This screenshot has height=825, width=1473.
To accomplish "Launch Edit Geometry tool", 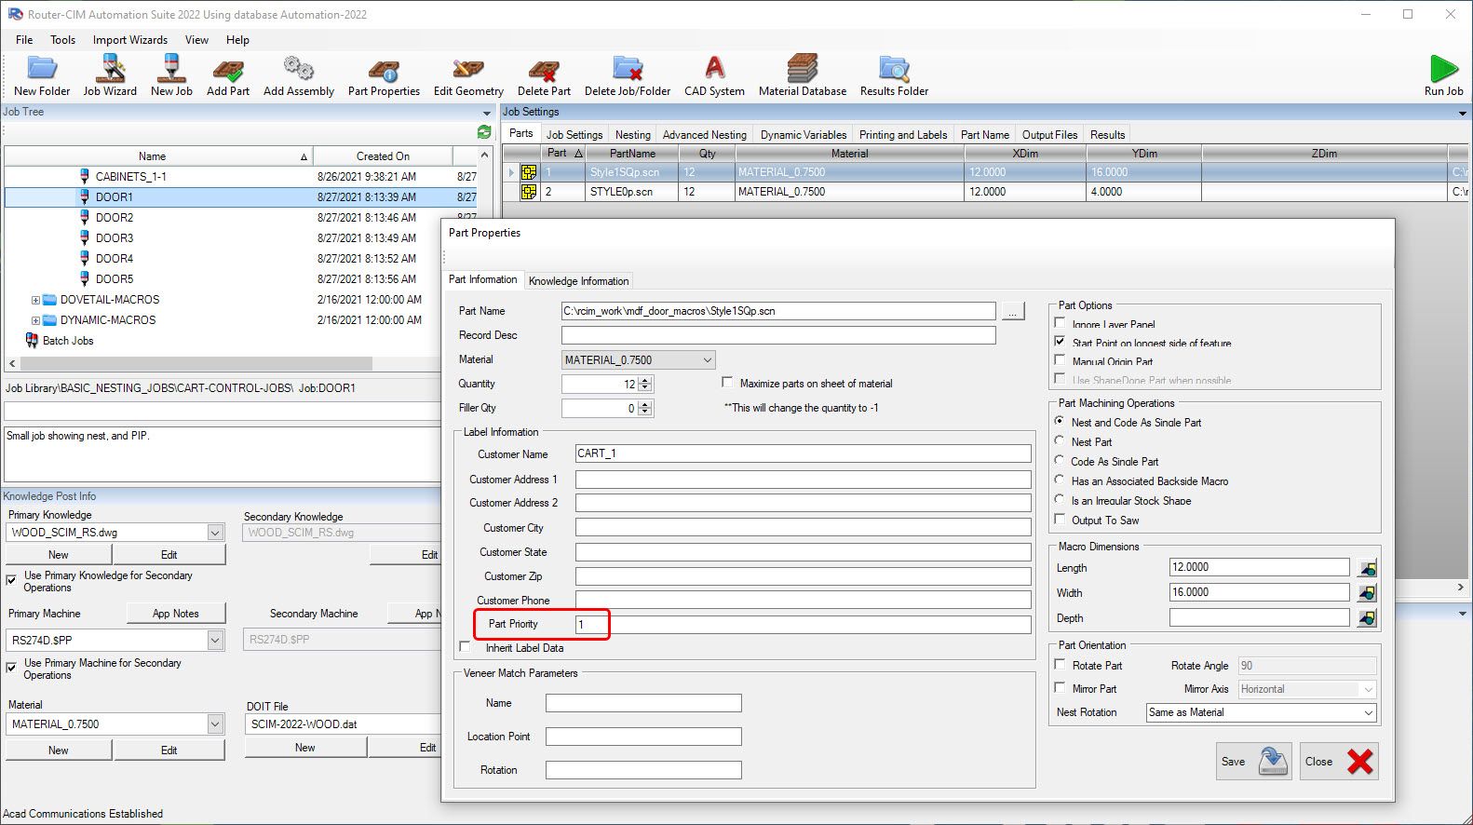I will (x=468, y=74).
